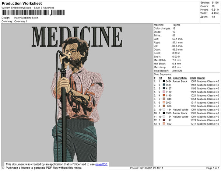221x171 pixels.
Task: Select the pink swatch for code 1121
Action: coord(164,92)
